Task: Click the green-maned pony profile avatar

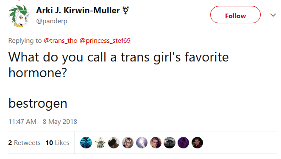Action: click(x=19, y=16)
